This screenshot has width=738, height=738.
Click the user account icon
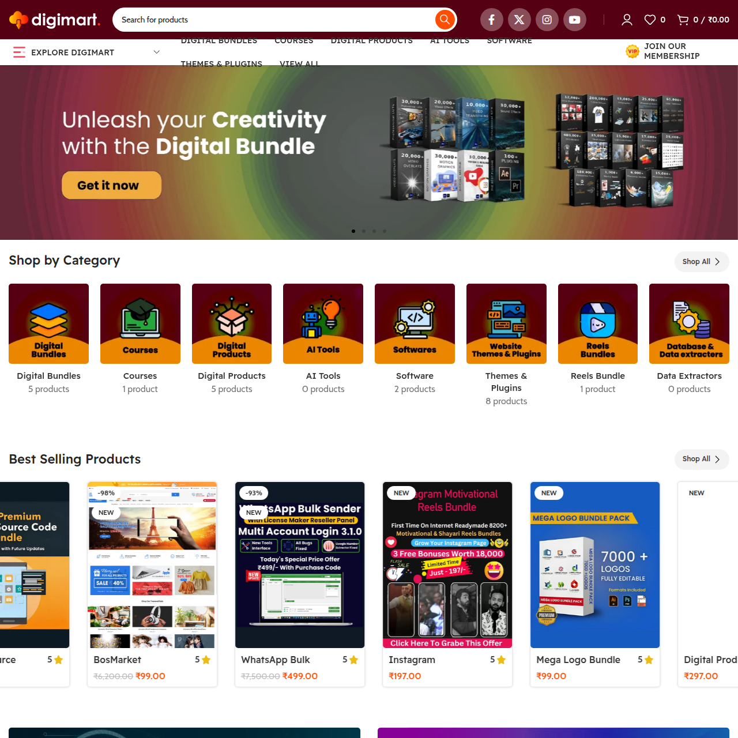coord(627,20)
